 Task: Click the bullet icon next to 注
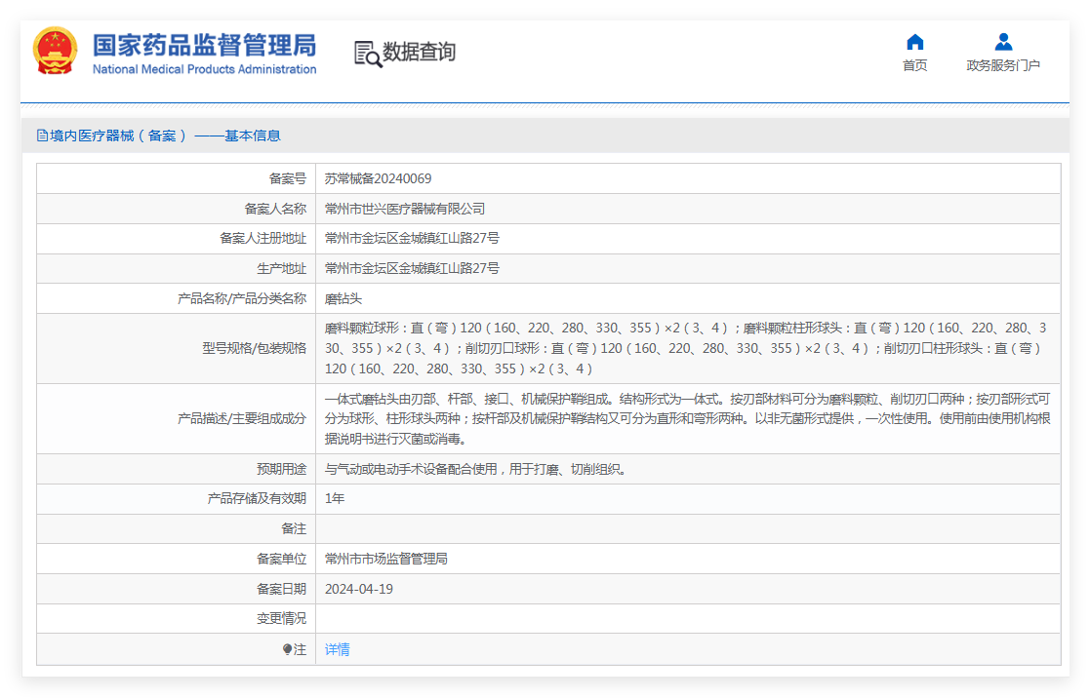pyautogui.click(x=287, y=649)
